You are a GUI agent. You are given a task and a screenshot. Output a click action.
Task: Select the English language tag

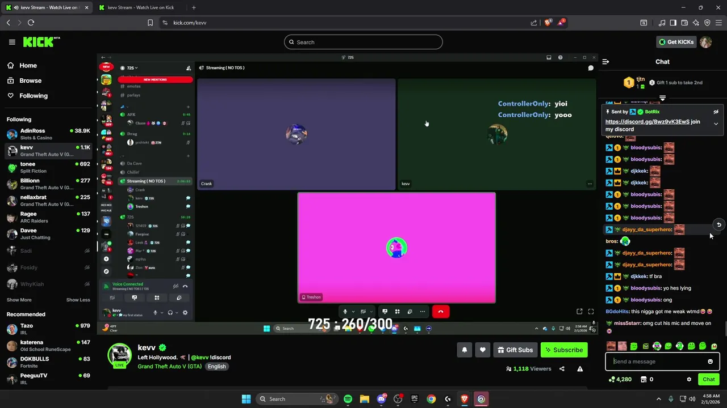[x=216, y=367]
